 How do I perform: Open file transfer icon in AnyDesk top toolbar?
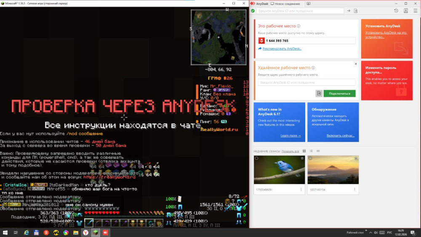(355, 11)
